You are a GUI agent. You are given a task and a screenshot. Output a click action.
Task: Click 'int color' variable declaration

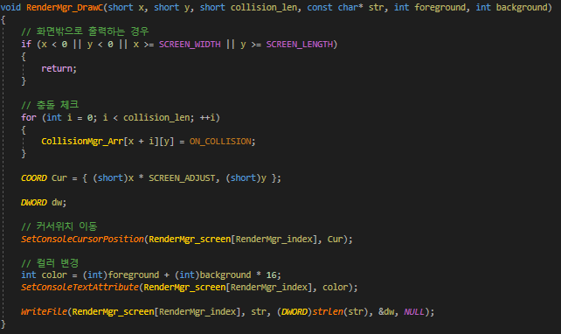click(x=44, y=275)
